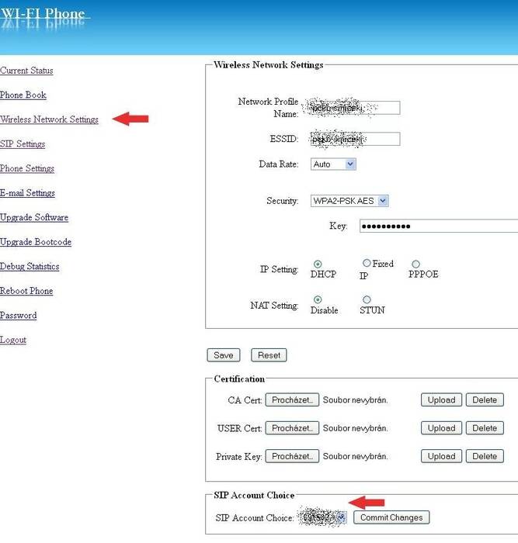Open E-mail Settings page
The height and width of the screenshot is (543, 518).
coord(27,193)
